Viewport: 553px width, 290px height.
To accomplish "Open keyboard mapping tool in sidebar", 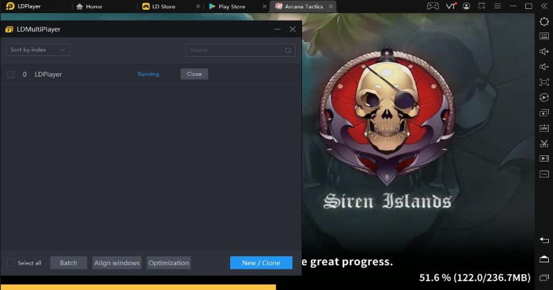I will click(544, 36).
